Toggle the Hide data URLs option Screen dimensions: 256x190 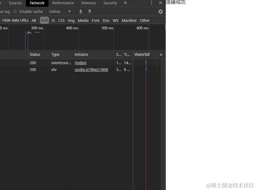(15, 20)
